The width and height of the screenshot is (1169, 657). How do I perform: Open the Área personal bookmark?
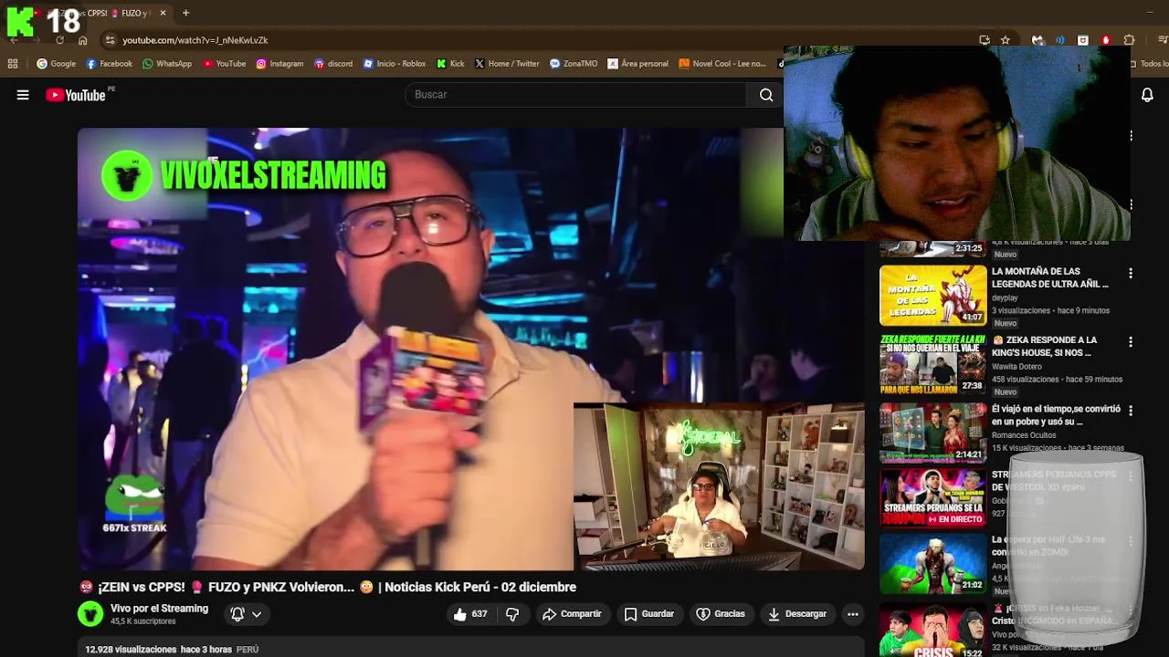[x=638, y=64]
